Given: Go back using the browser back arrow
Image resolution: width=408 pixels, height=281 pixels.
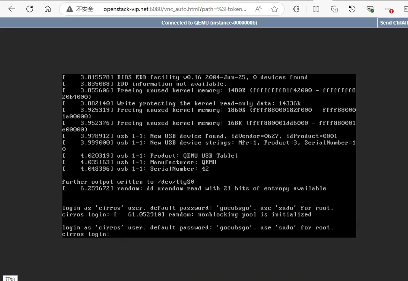Looking at the screenshot, I should [x=12, y=9].
